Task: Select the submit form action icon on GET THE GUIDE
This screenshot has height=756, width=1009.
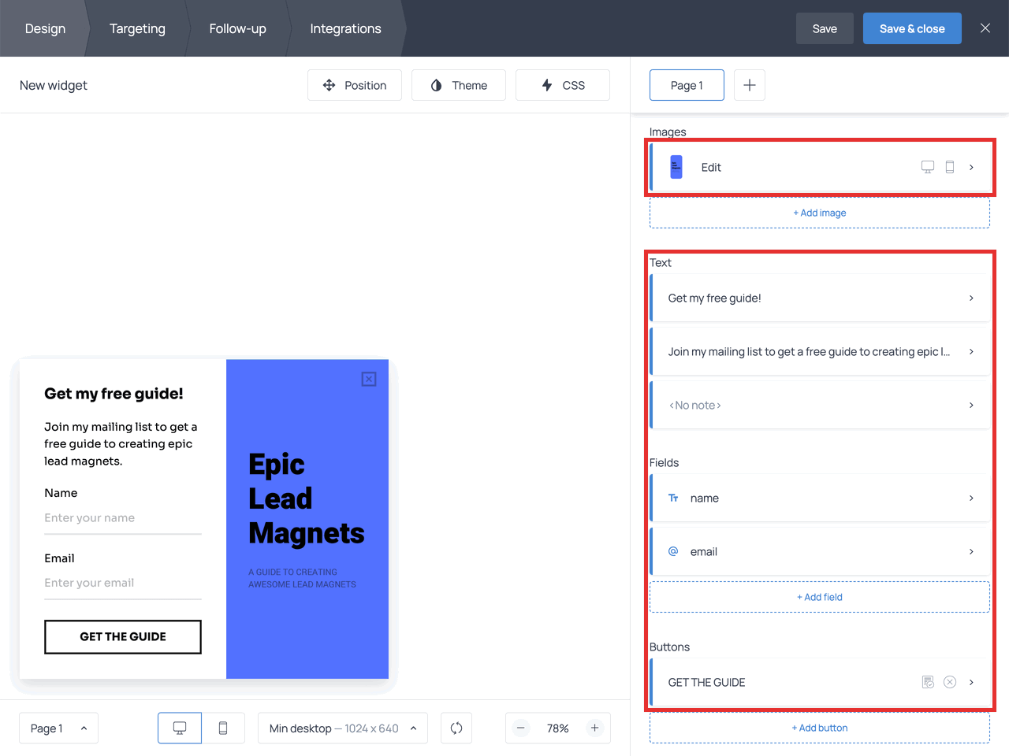Action: [x=928, y=682]
